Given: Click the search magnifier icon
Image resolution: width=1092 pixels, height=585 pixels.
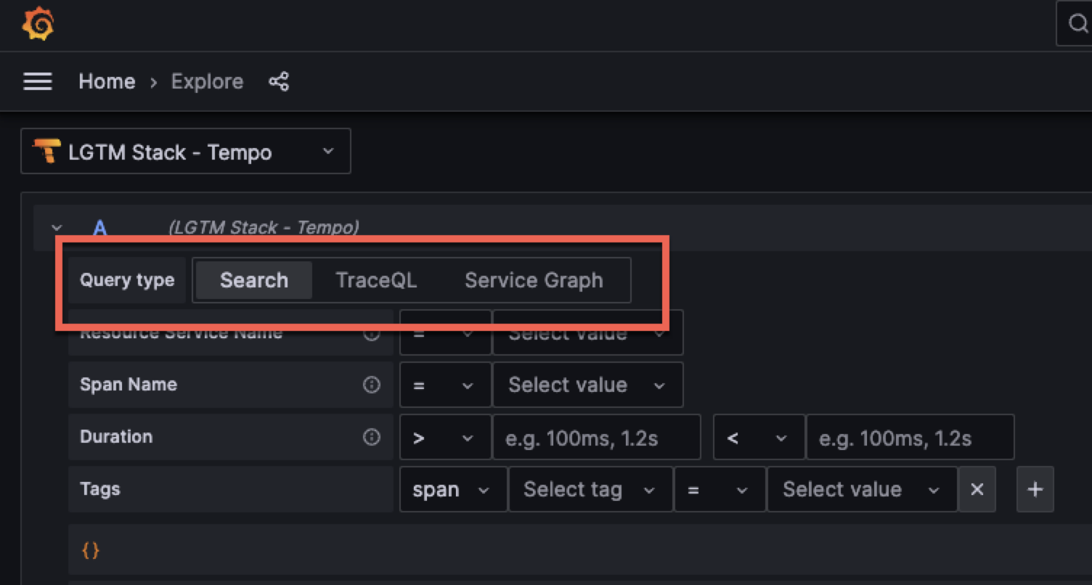Looking at the screenshot, I should point(1077,25).
